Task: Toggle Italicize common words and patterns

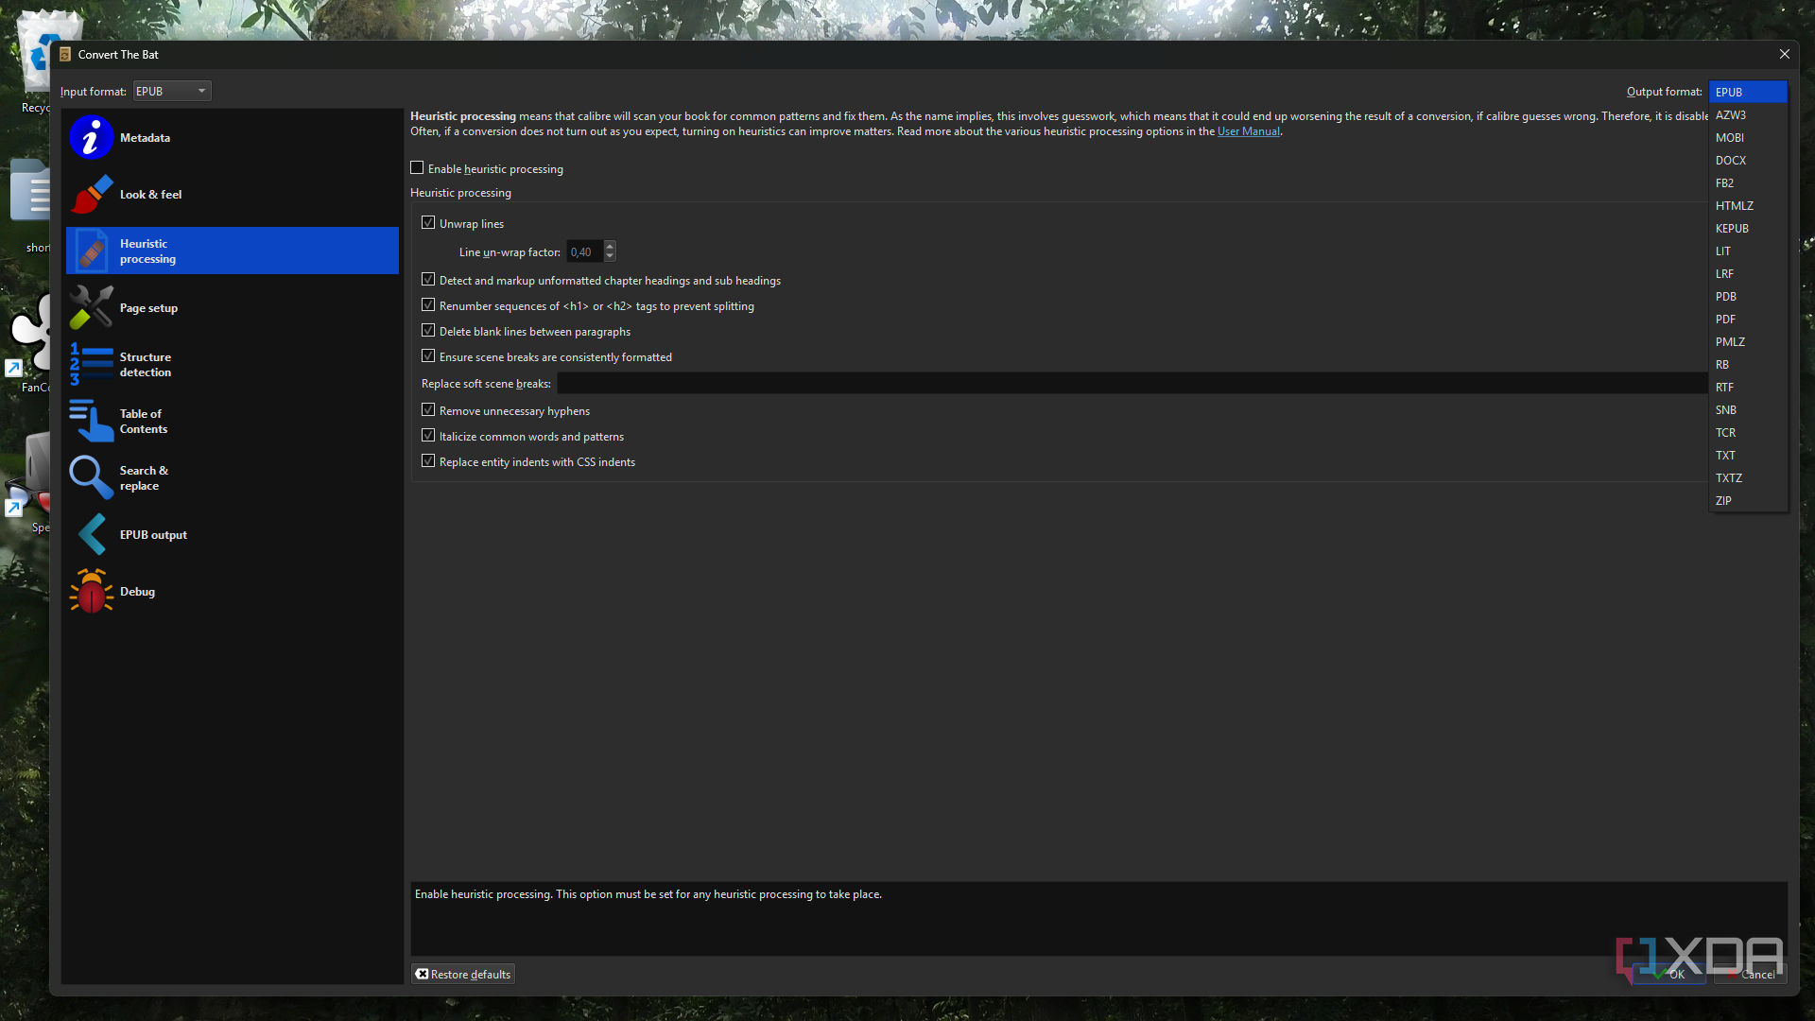Action: [428, 436]
